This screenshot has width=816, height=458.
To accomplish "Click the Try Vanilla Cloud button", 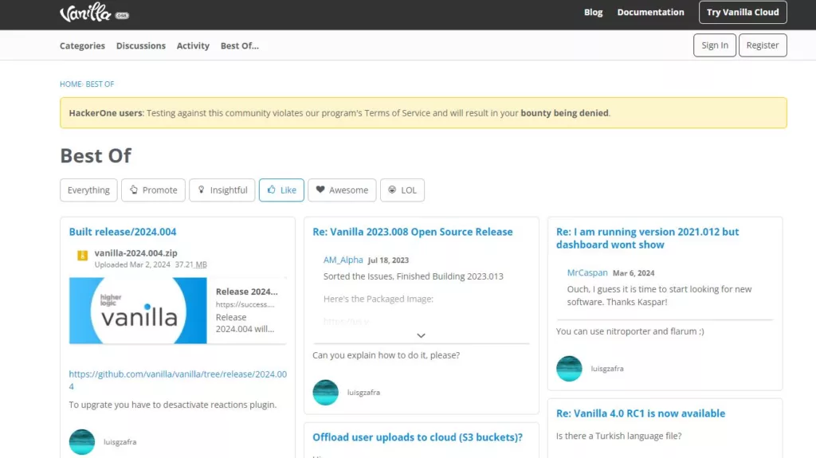I will [x=743, y=12].
